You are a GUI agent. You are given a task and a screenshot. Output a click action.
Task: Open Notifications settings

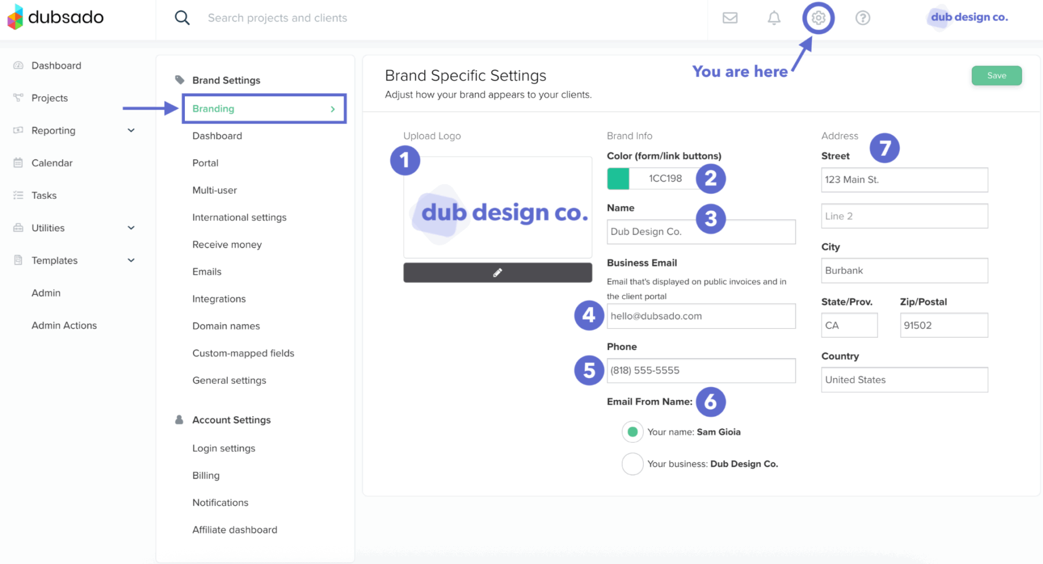coord(220,503)
